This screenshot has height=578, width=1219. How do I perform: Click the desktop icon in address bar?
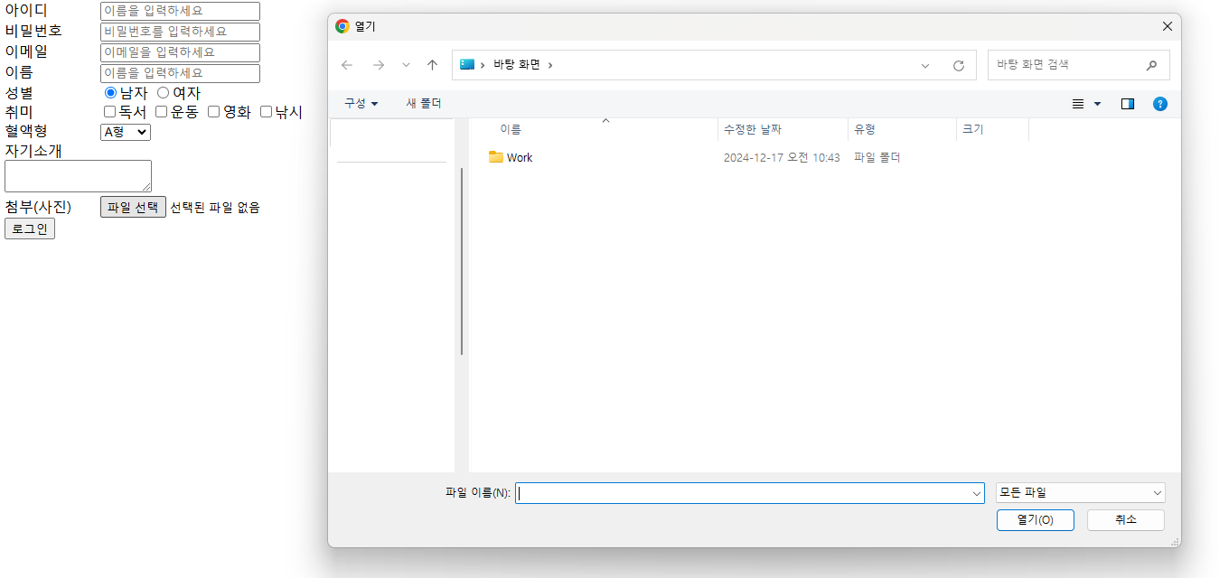467,64
